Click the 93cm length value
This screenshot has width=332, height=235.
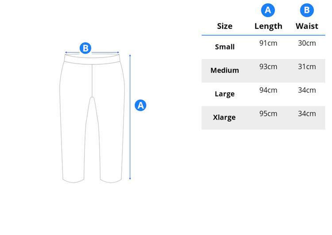tap(268, 67)
